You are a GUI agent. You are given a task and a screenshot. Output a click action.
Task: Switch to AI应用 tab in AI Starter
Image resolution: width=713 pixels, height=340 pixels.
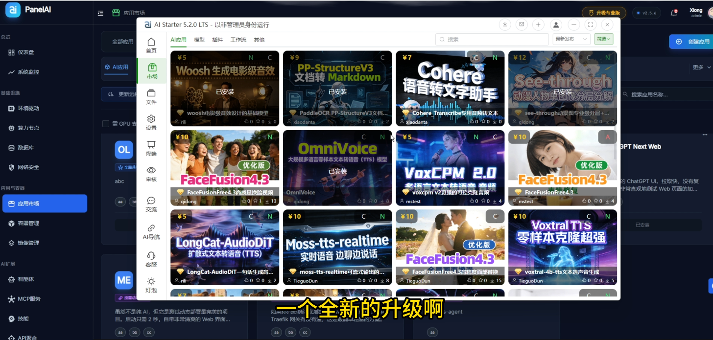point(178,40)
